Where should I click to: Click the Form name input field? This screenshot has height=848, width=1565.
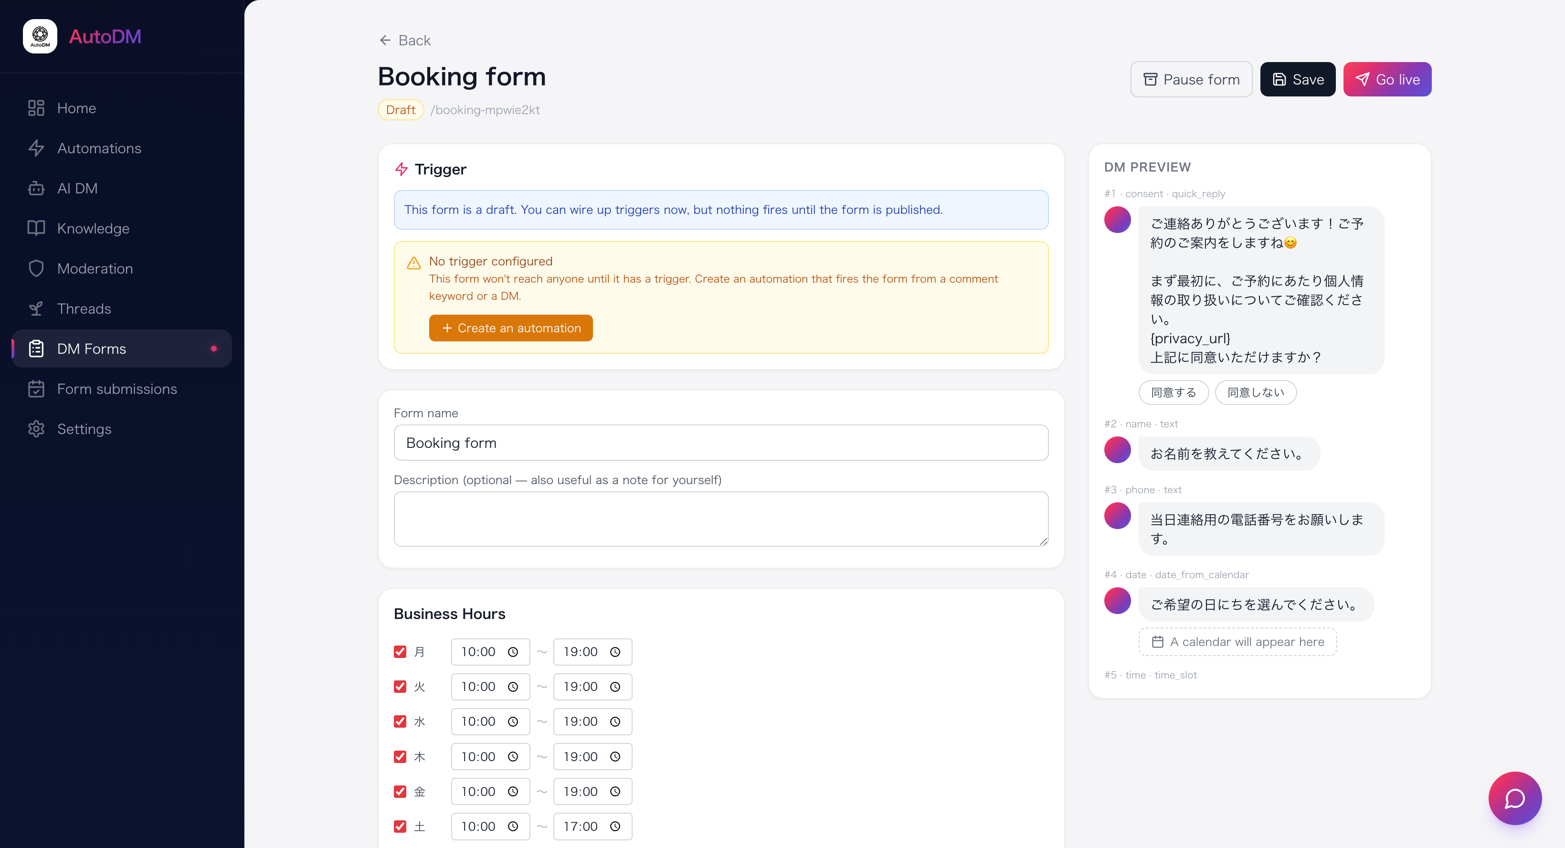tap(721, 443)
